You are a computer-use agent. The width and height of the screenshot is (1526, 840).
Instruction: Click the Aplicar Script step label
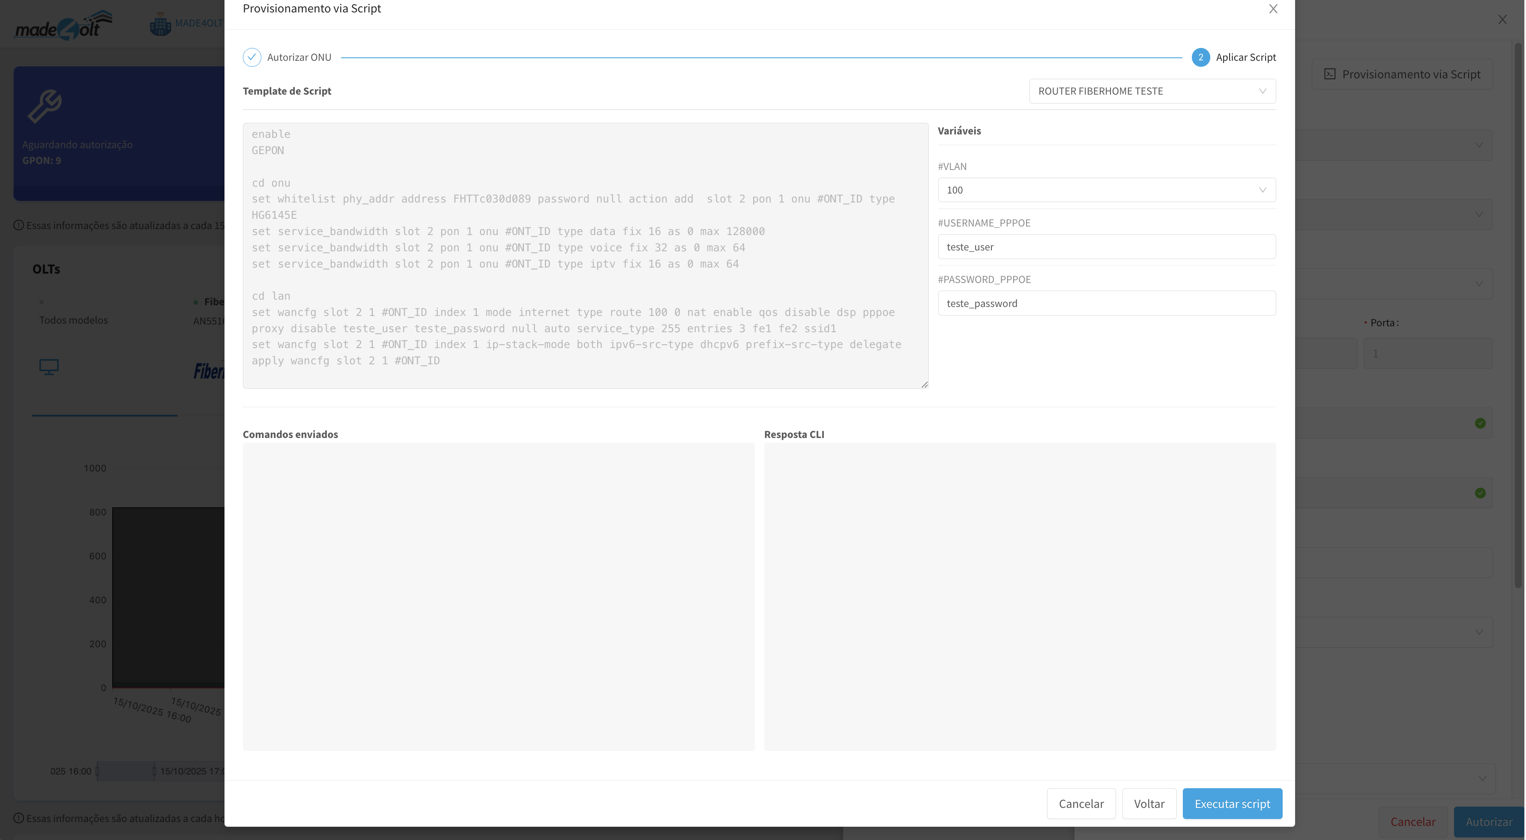click(x=1245, y=57)
